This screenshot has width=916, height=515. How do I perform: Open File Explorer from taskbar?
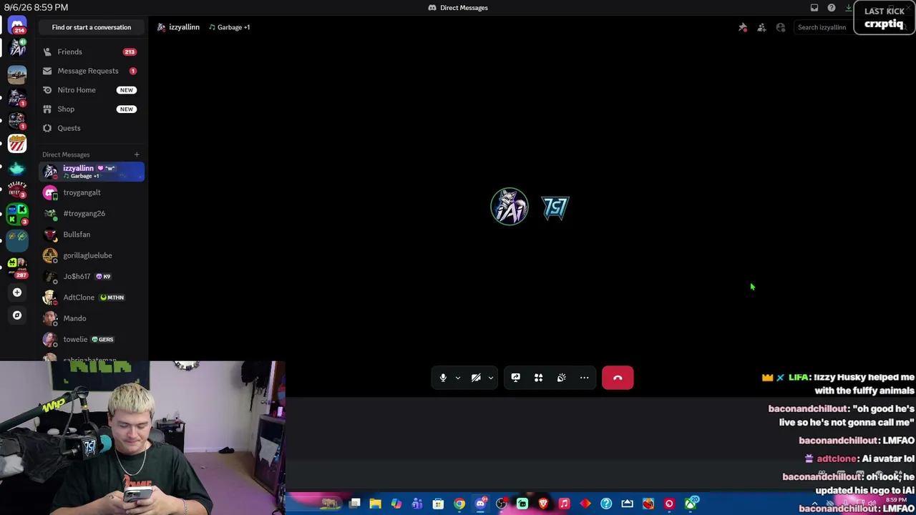[375, 504]
